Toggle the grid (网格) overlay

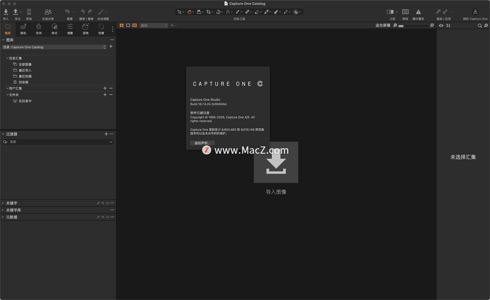405,12
